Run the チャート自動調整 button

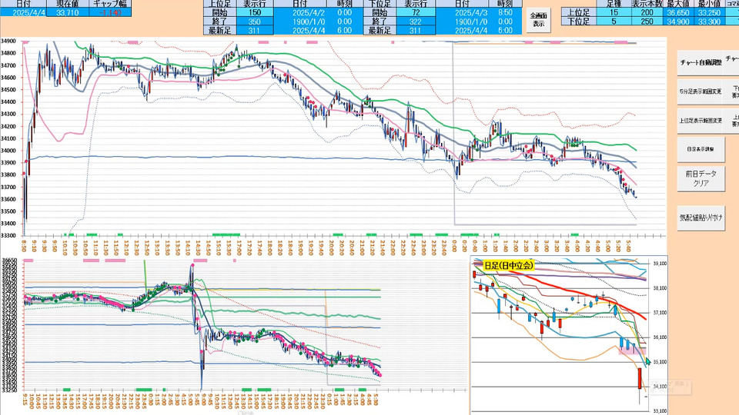pyautogui.click(x=701, y=62)
